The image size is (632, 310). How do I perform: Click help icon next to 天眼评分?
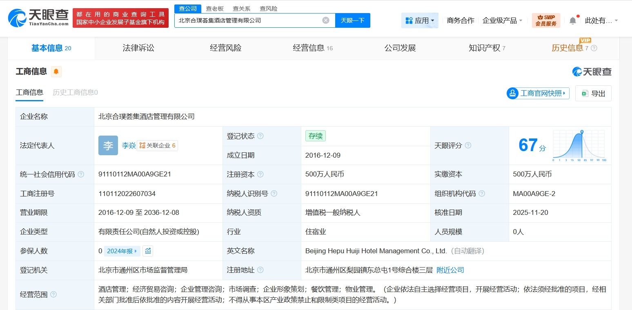coord(468,145)
